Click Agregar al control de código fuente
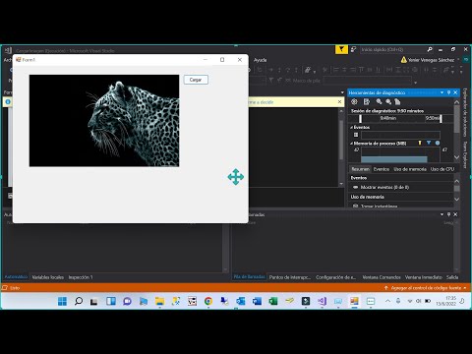 (x=426, y=288)
